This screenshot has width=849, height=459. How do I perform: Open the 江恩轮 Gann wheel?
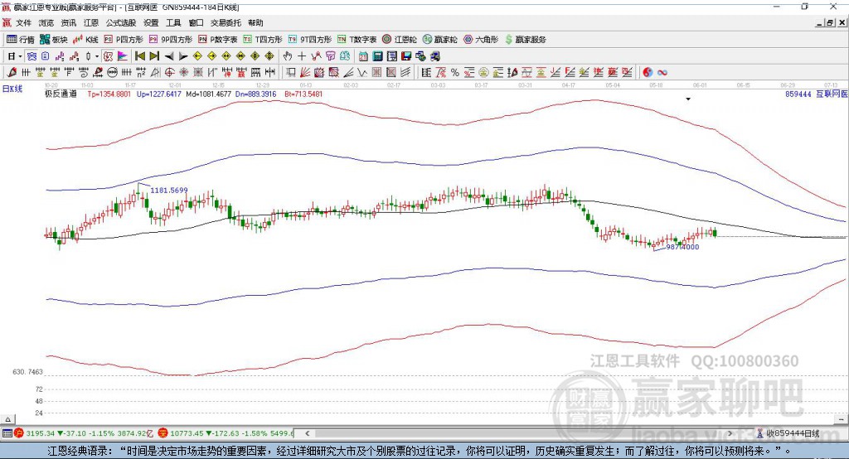400,40
